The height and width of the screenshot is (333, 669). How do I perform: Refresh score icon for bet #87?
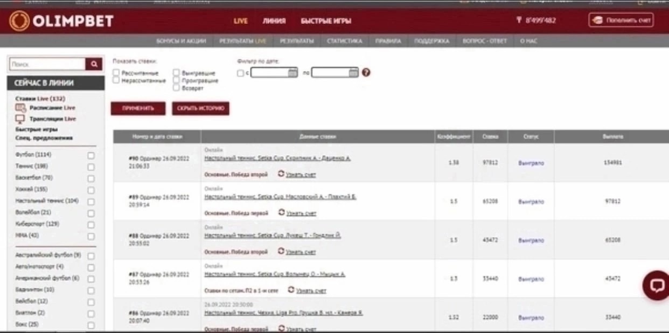pyautogui.click(x=291, y=290)
